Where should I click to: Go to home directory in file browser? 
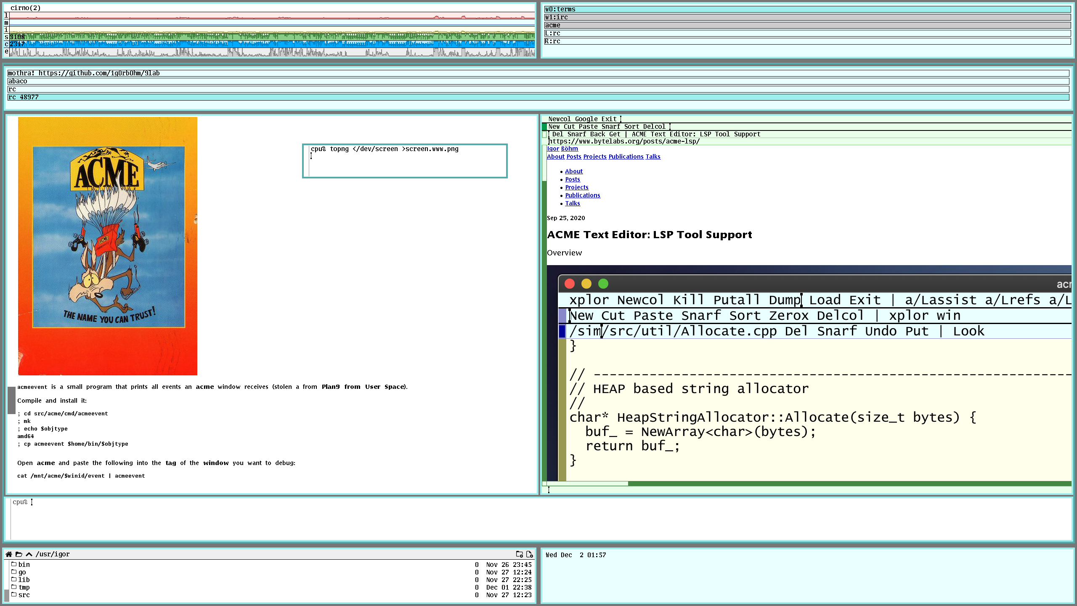[8, 554]
